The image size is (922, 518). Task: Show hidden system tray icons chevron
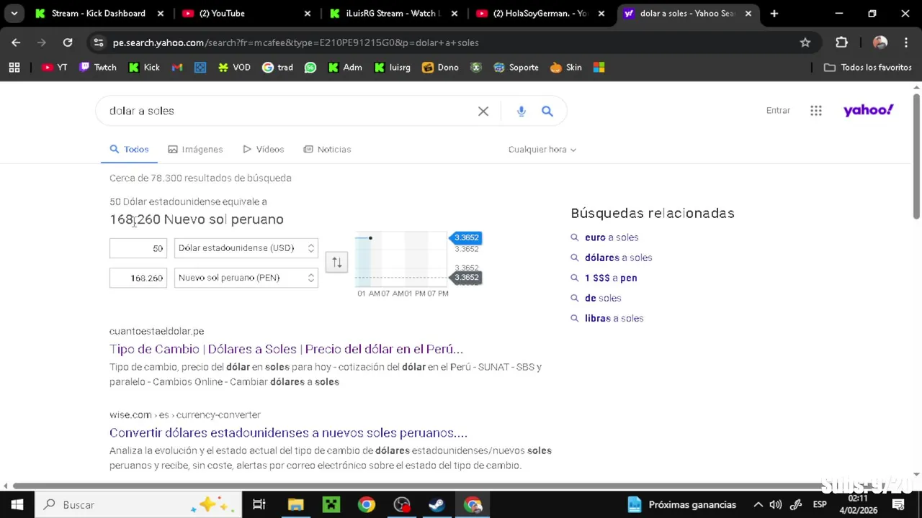tap(758, 504)
